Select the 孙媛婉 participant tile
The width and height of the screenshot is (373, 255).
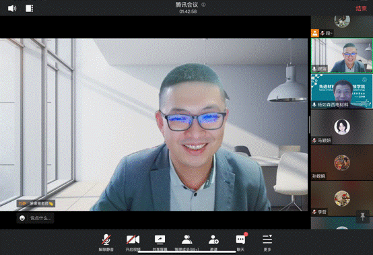coord(341,163)
